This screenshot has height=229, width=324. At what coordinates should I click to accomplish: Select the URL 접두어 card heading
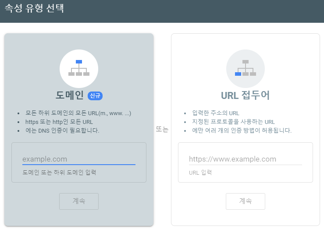(245, 95)
